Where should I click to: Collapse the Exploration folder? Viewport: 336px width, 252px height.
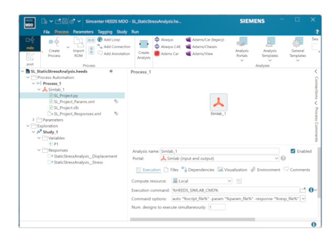(x=28, y=126)
